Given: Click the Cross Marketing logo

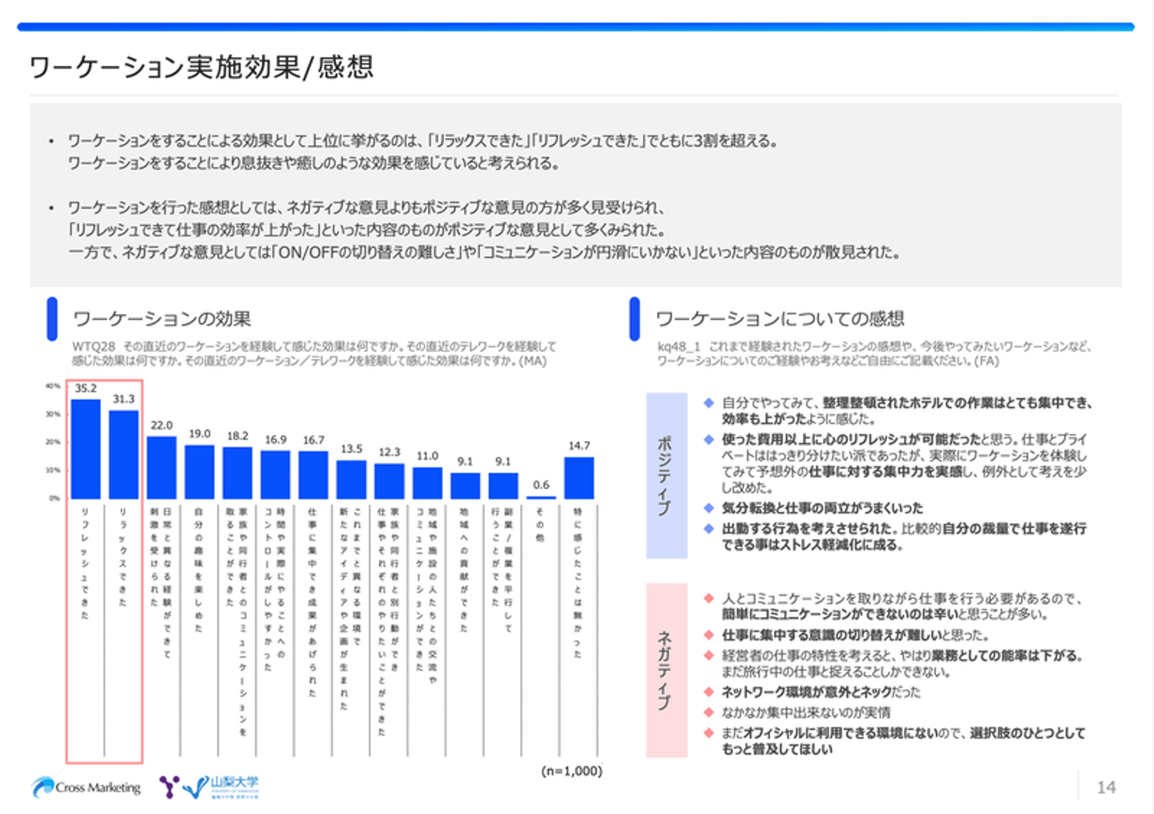Looking at the screenshot, I should tap(87, 788).
